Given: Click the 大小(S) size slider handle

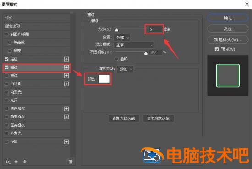Looking at the screenshot, I should 117,30.
